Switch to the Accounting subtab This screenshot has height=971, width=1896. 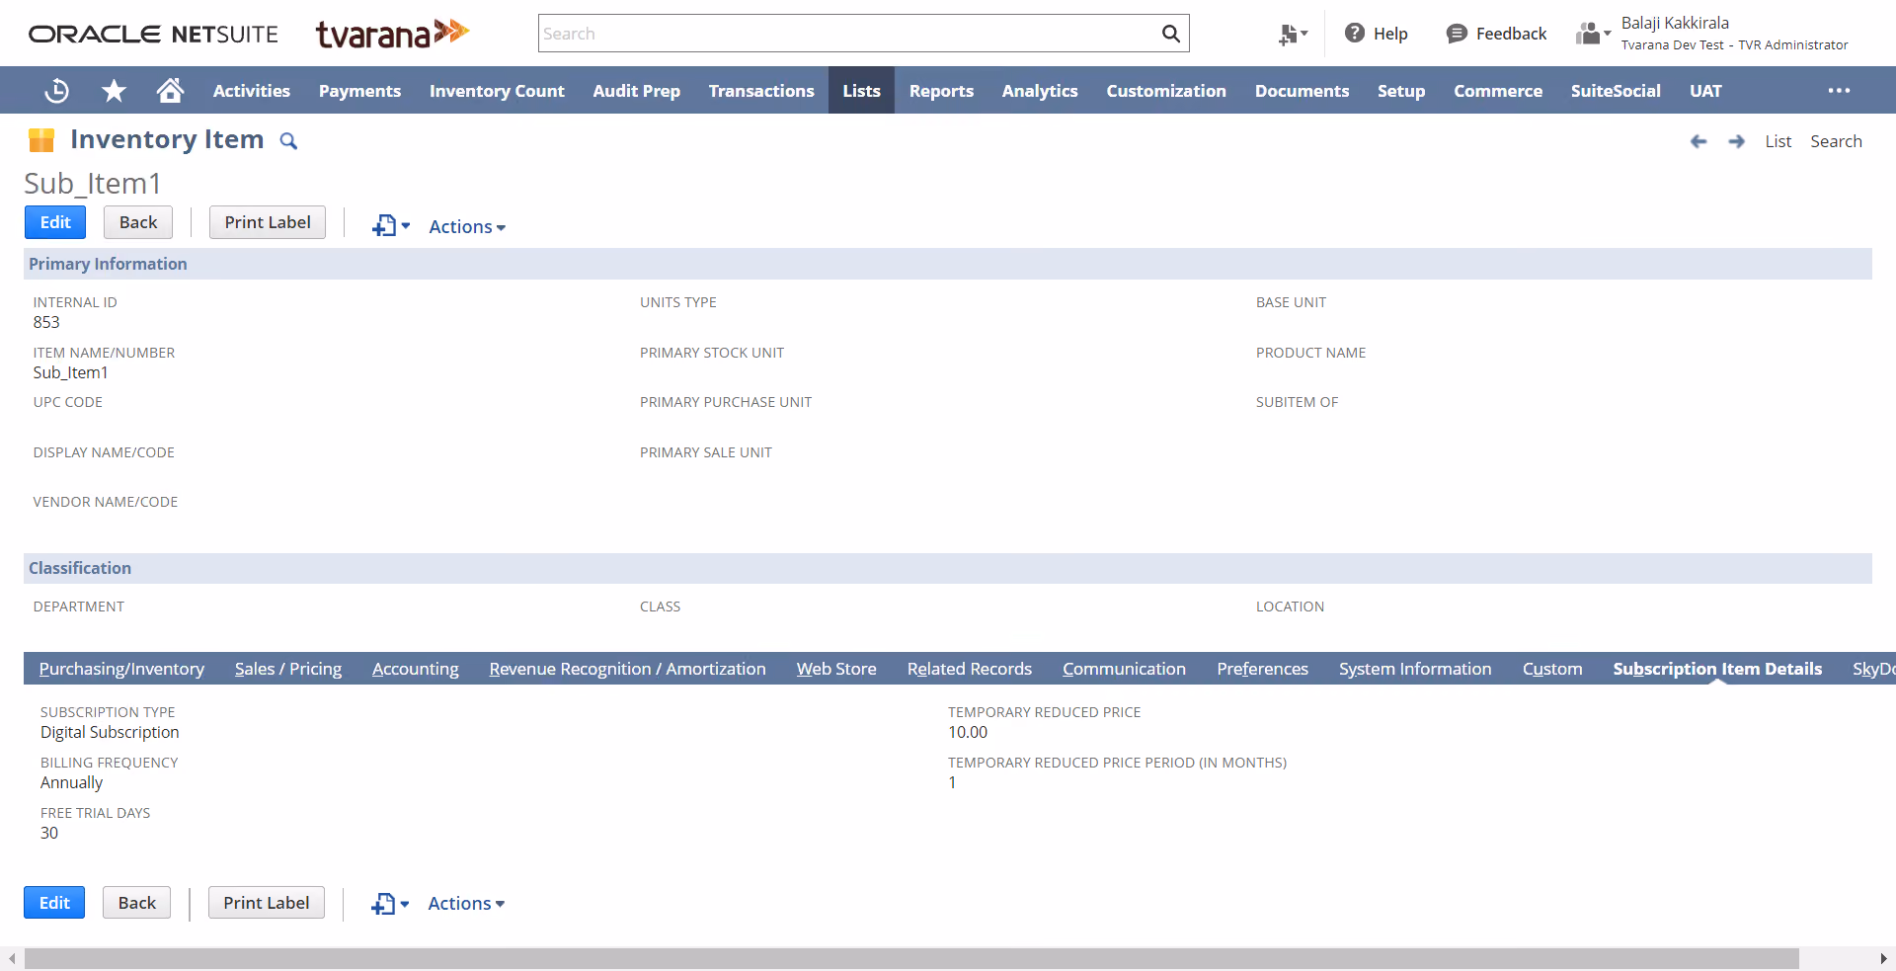point(416,669)
